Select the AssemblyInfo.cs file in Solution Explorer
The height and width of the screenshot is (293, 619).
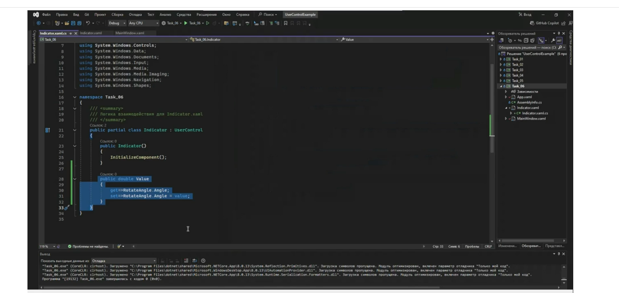tap(529, 102)
